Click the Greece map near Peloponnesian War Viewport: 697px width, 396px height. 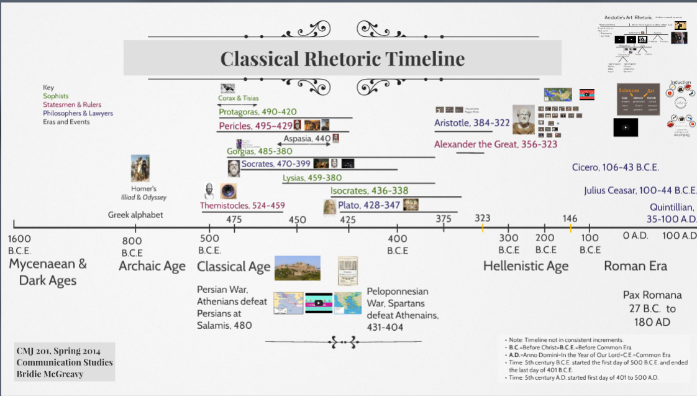[348, 303]
